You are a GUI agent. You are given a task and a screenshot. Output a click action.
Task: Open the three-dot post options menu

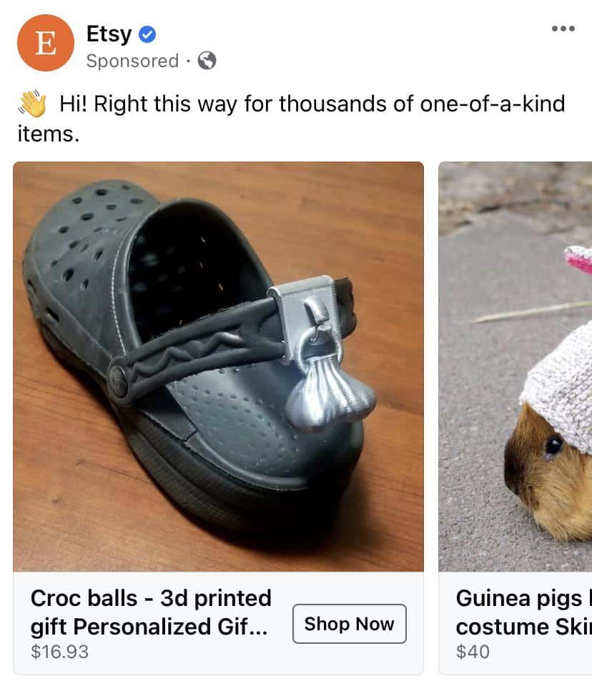(x=563, y=29)
